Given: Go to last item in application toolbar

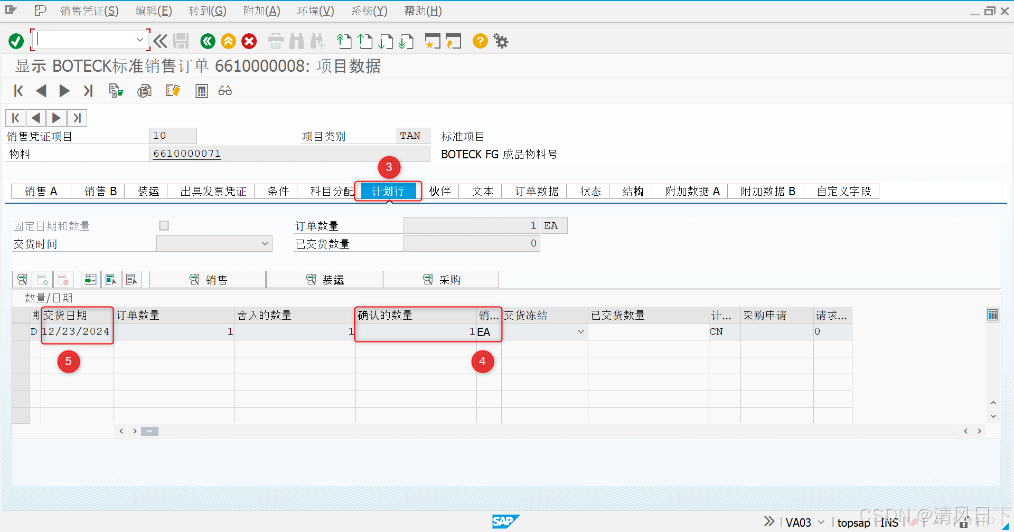Looking at the screenshot, I should coord(88,91).
